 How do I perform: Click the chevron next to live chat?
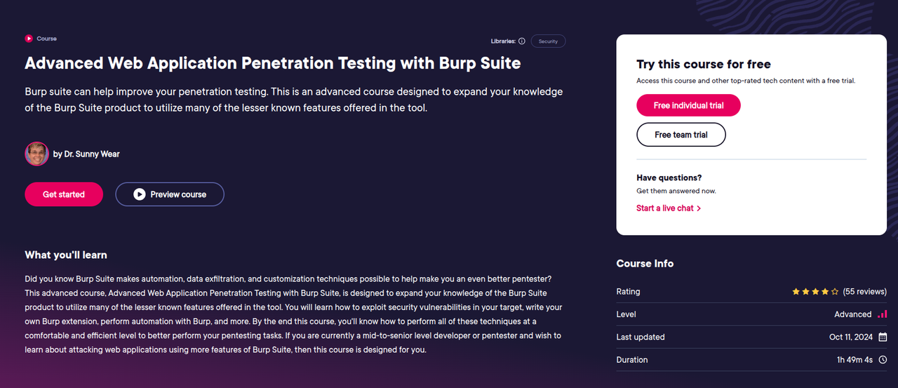[699, 208]
